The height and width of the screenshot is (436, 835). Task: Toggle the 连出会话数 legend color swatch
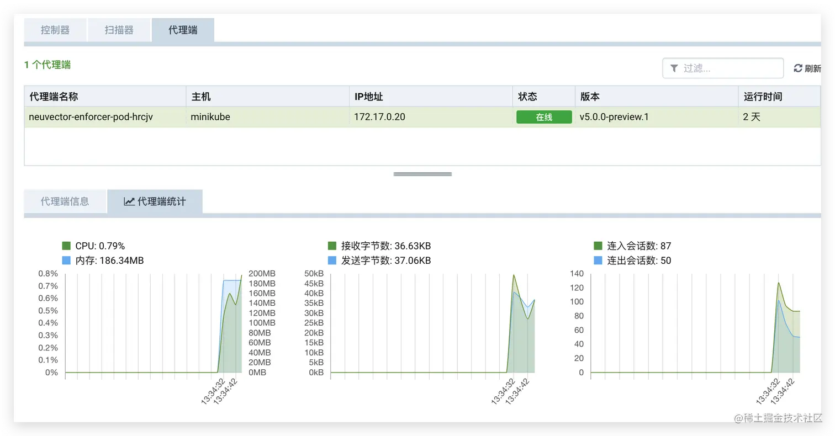[x=598, y=260]
